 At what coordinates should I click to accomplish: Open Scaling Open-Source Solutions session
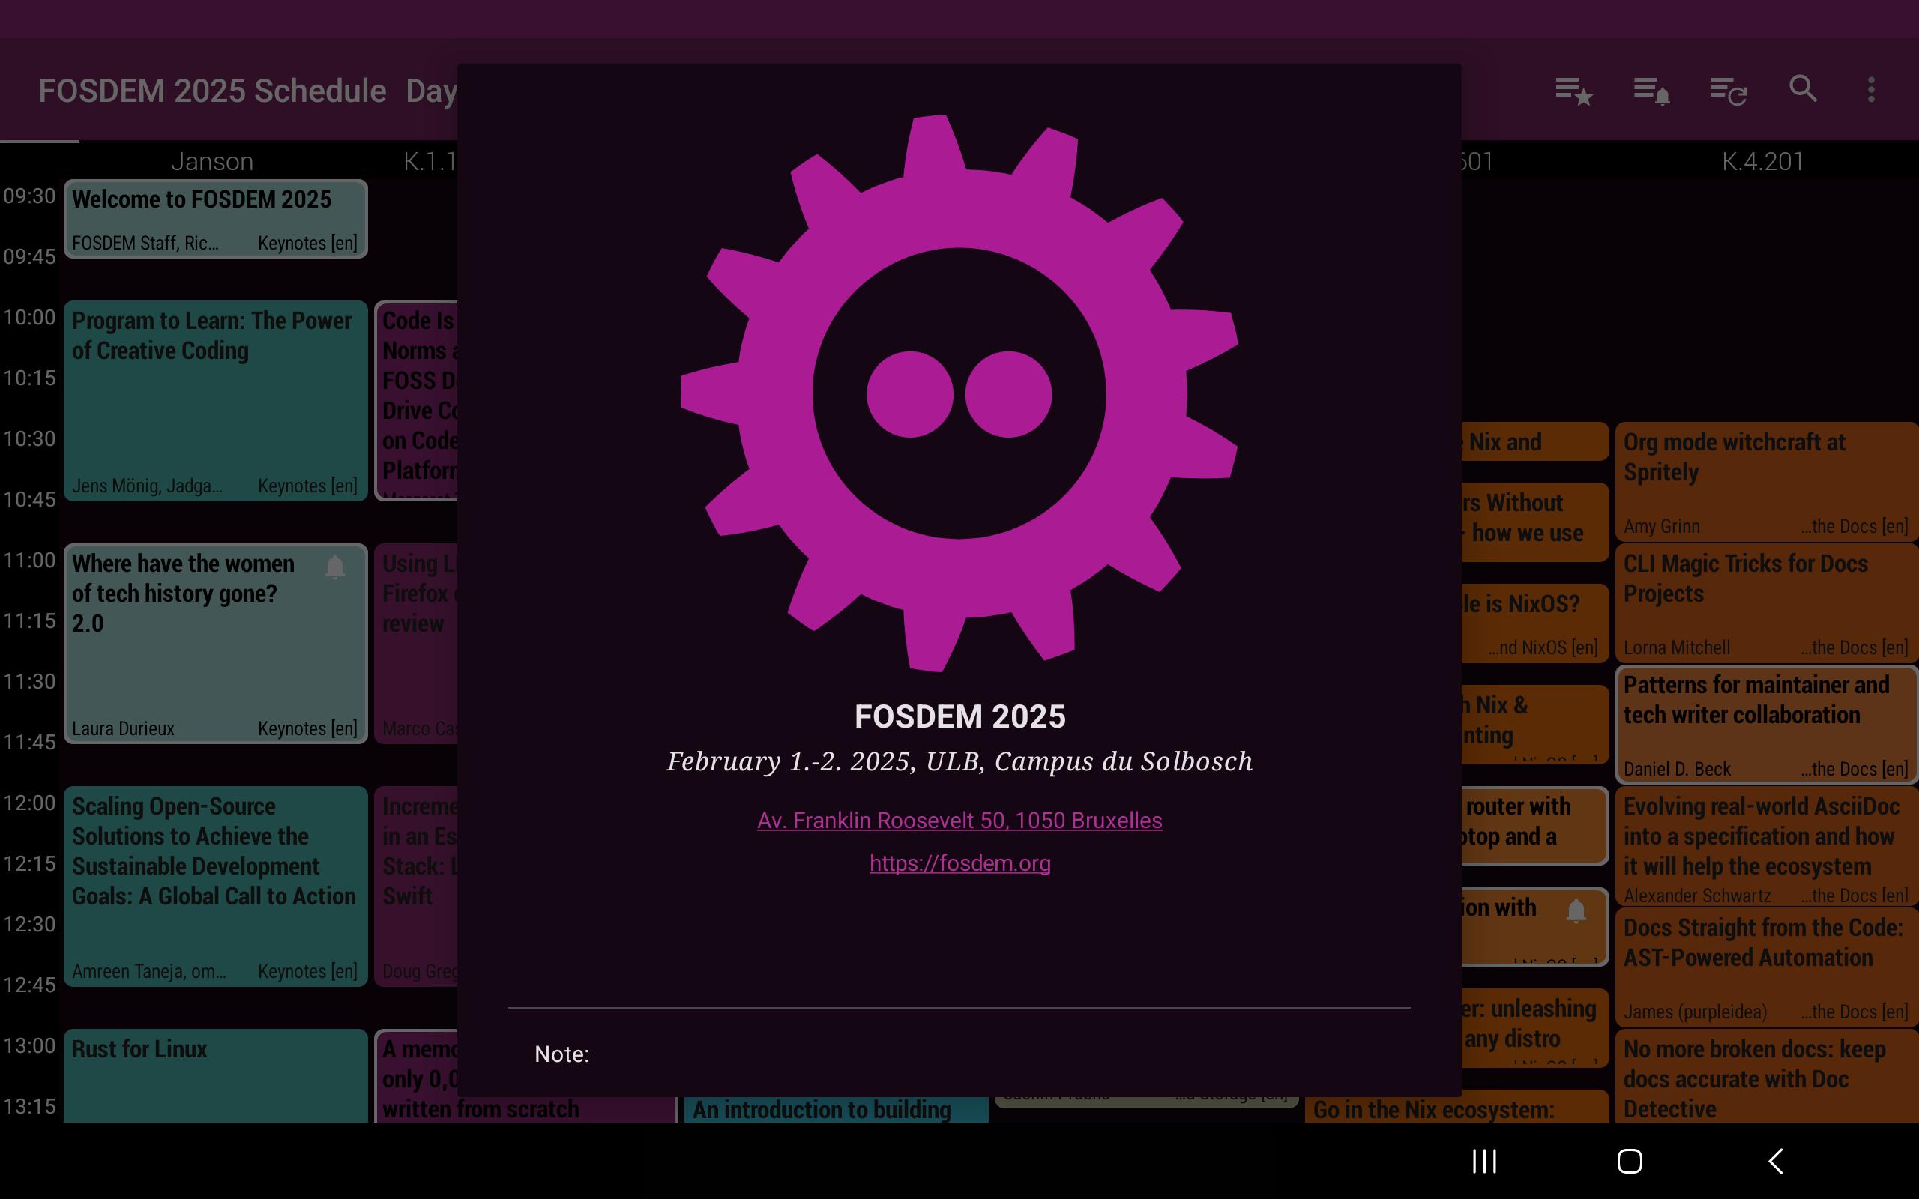coord(216,887)
